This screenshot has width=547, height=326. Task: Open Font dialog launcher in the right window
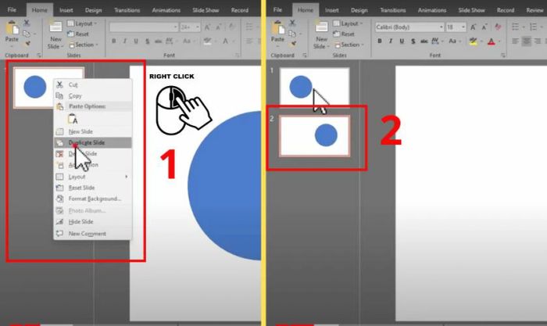tap(502, 56)
